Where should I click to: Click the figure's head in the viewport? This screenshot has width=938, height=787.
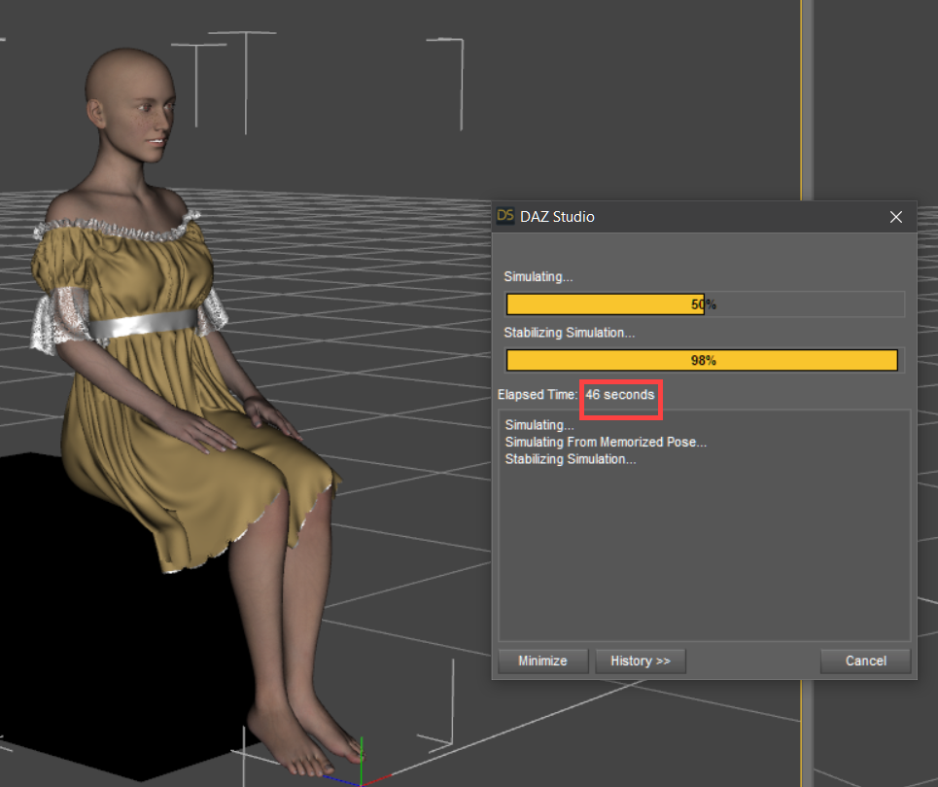click(x=131, y=105)
